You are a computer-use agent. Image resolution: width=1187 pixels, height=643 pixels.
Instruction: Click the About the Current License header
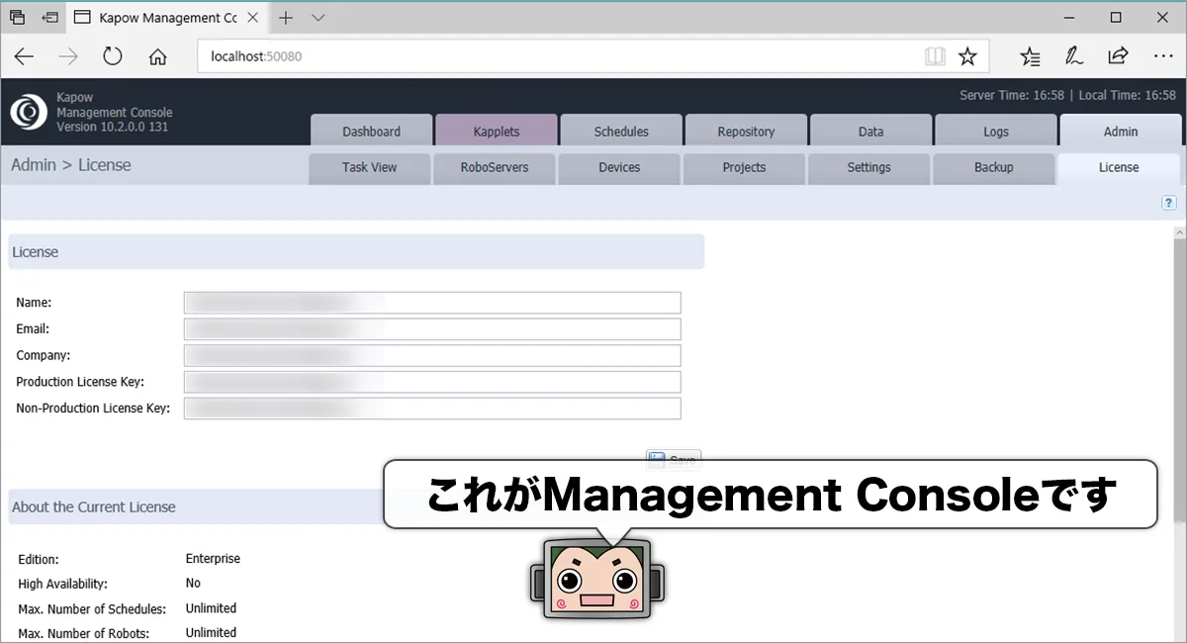(94, 507)
